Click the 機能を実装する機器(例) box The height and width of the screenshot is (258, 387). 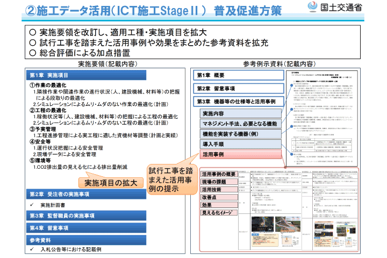(x=241, y=134)
